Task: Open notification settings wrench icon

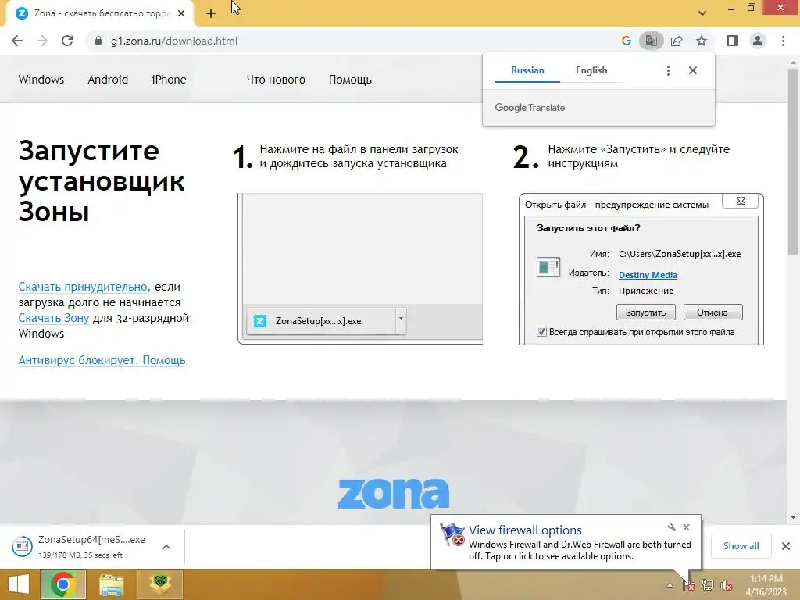Action: coord(671,527)
